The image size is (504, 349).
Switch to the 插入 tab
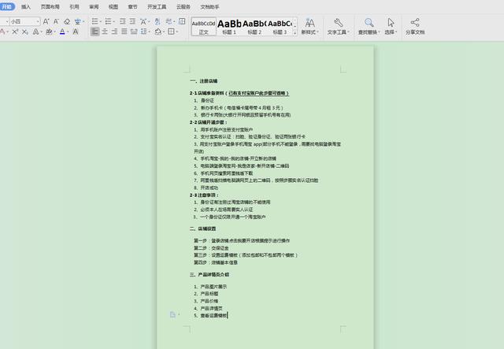point(26,7)
